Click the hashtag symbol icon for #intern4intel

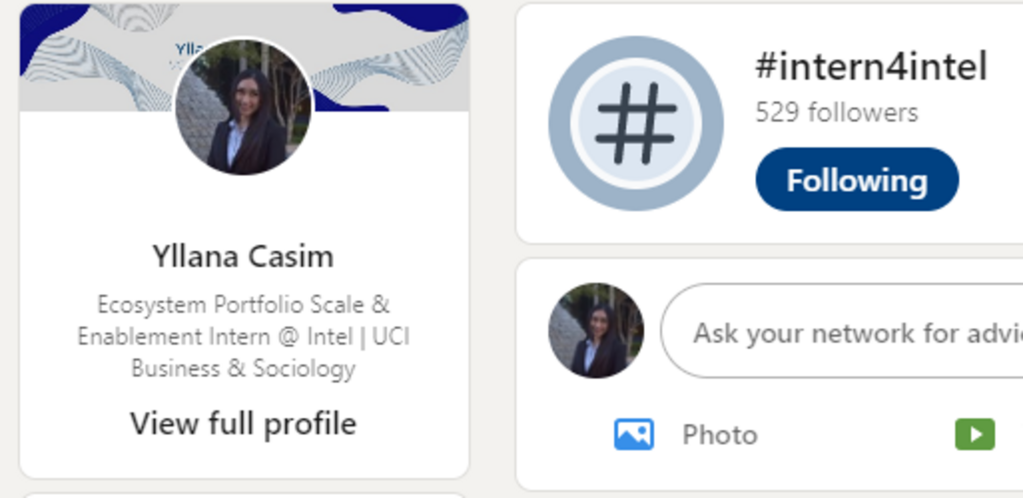(x=636, y=123)
